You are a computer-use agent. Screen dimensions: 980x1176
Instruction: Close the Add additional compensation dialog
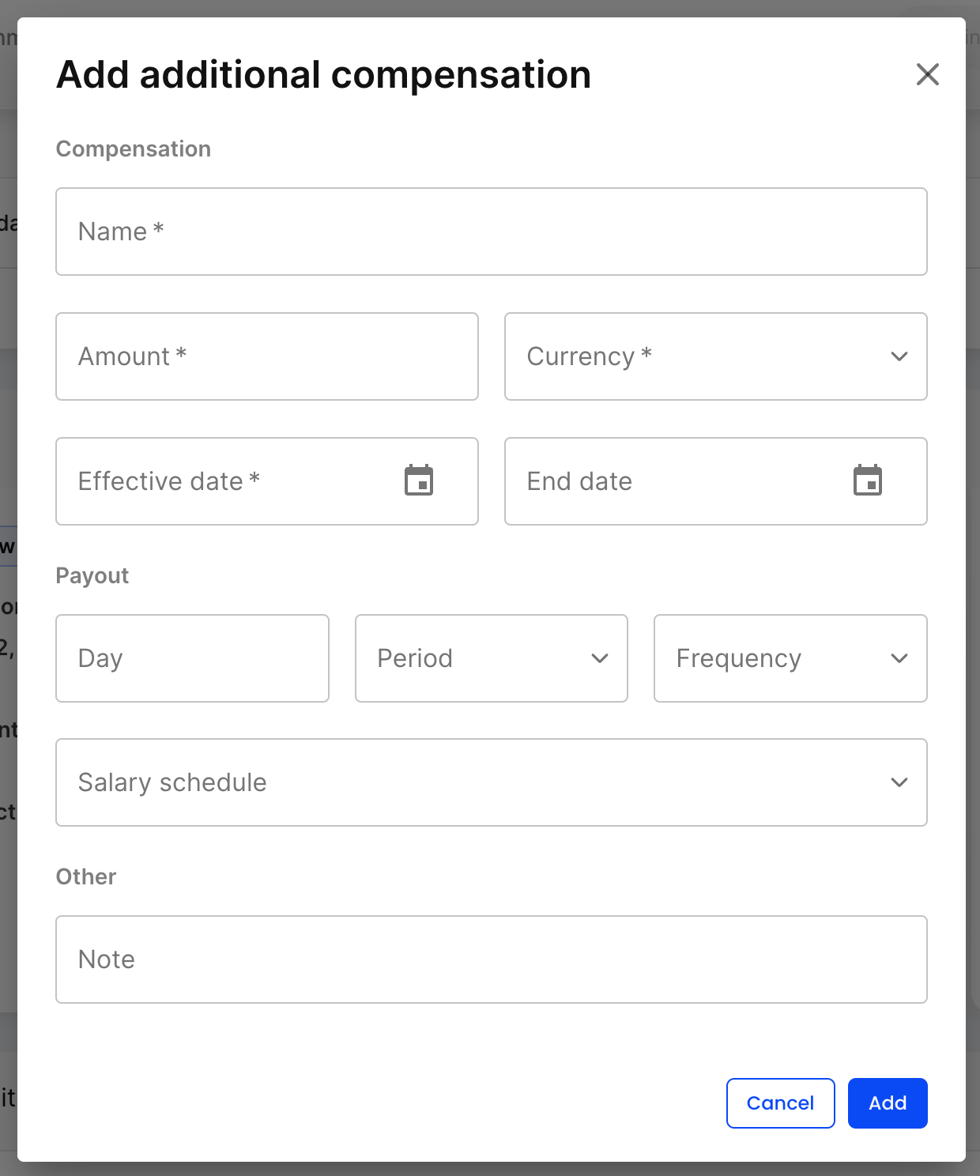[x=927, y=74]
